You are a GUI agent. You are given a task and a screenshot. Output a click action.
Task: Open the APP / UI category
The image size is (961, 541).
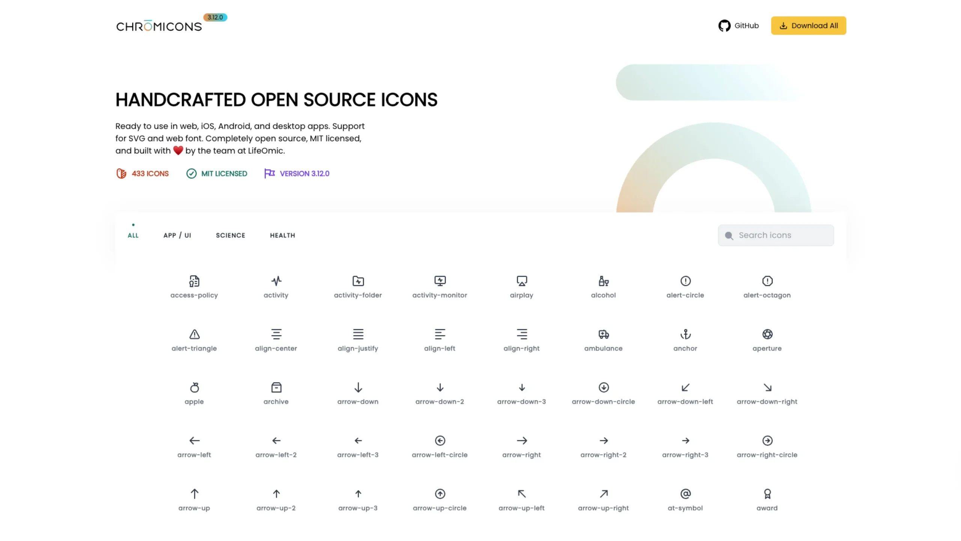pos(177,235)
